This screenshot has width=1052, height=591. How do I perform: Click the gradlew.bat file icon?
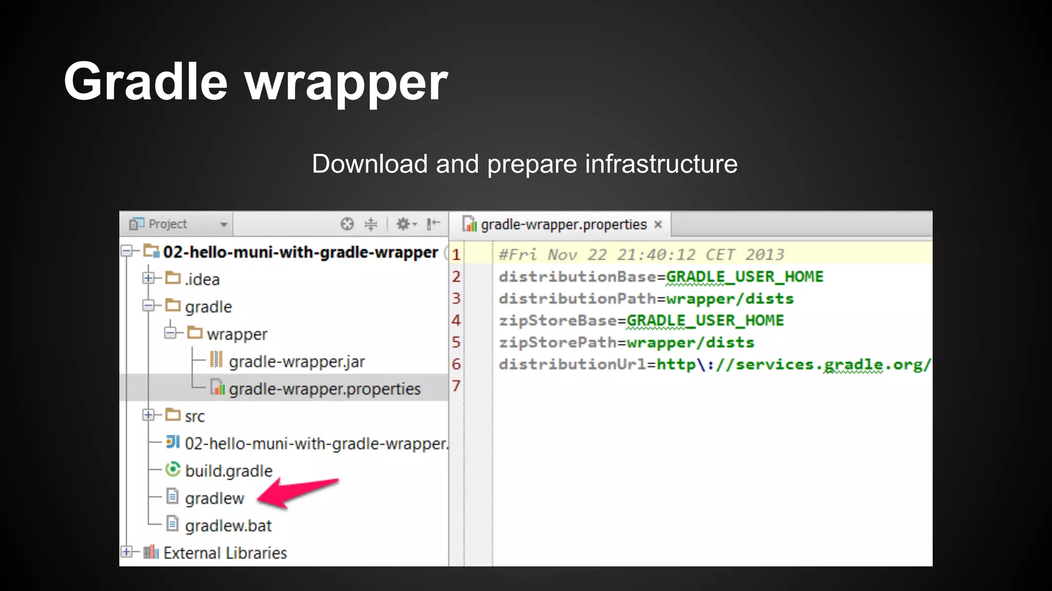173,524
